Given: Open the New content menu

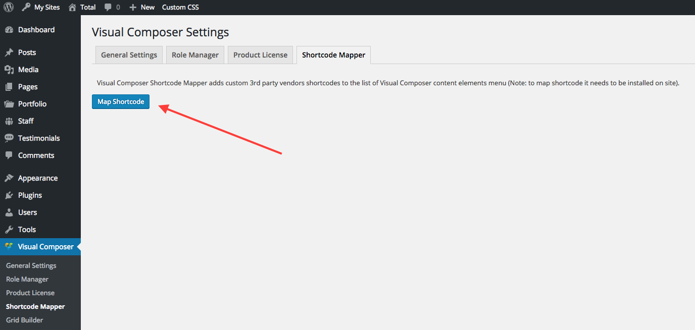Looking at the screenshot, I should 147,8.
